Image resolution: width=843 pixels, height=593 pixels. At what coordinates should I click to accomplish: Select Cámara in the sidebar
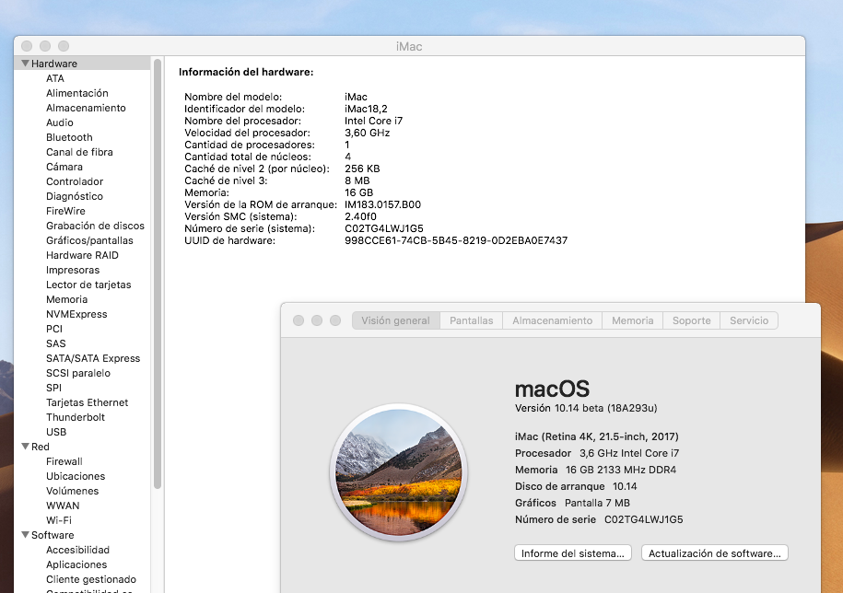tap(64, 167)
